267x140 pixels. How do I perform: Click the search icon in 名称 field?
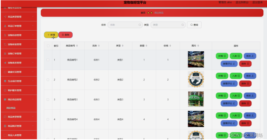140,25
